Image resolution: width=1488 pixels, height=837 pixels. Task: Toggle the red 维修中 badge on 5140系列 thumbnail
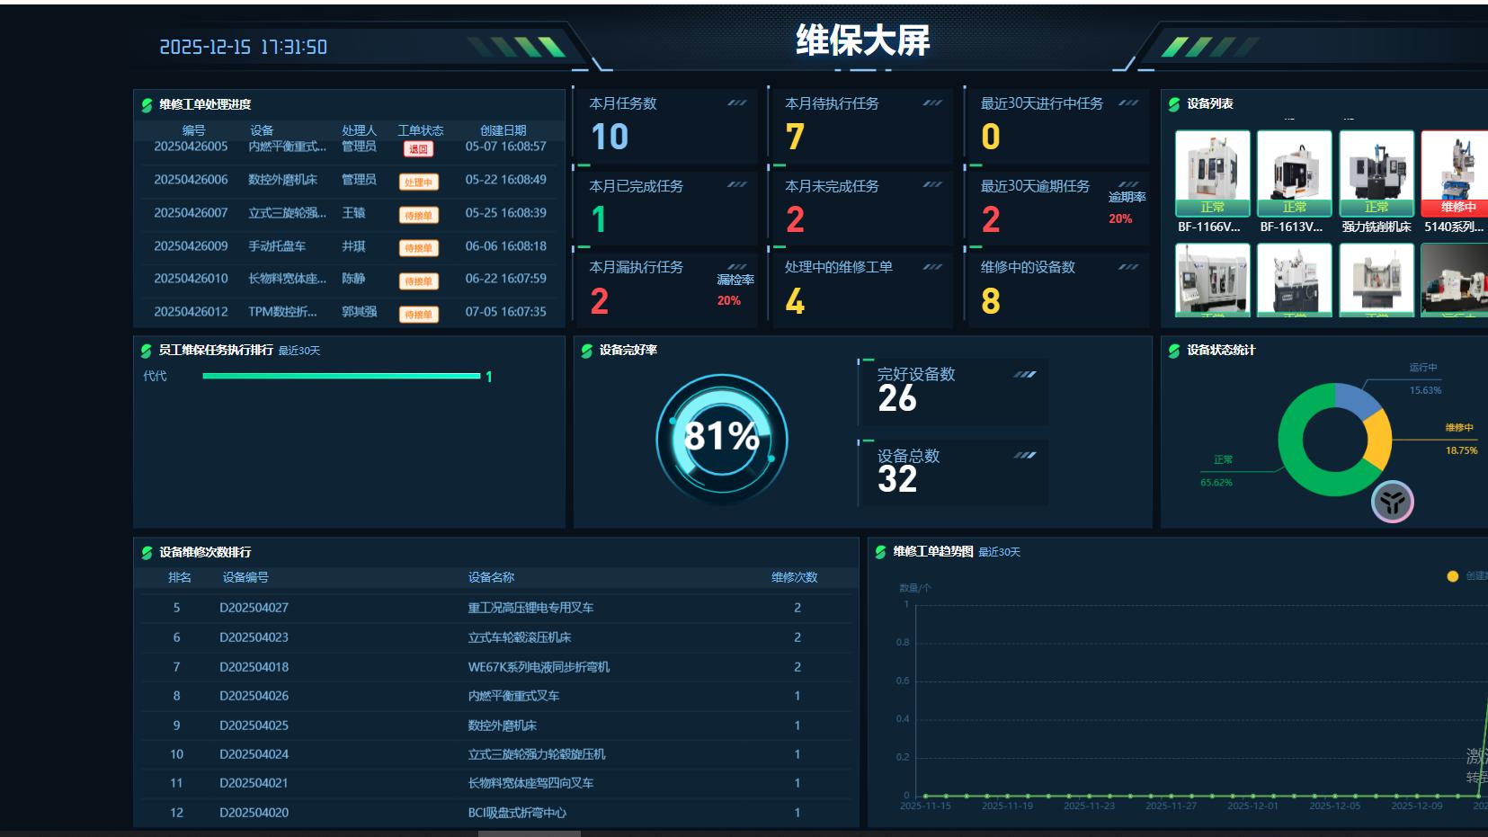1456,208
